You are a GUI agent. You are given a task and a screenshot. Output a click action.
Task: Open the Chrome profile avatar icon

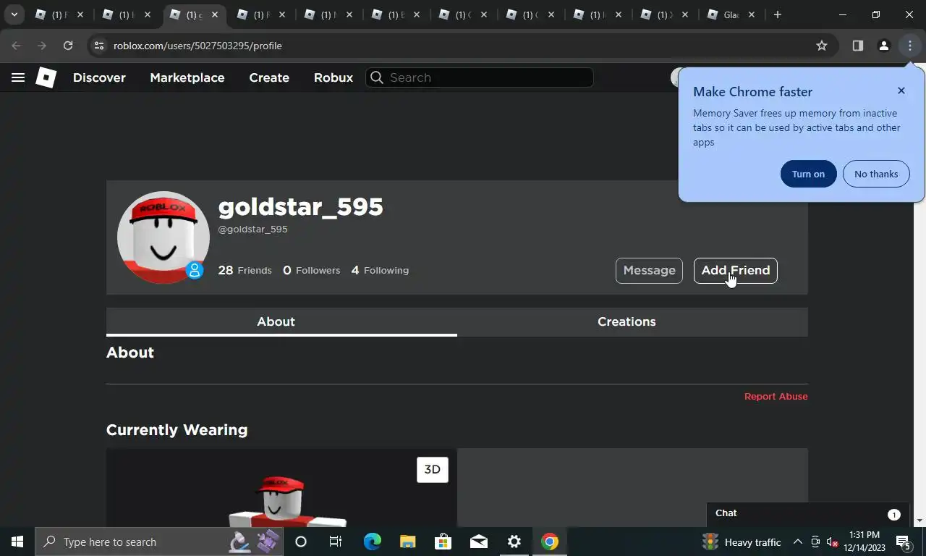click(883, 46)
